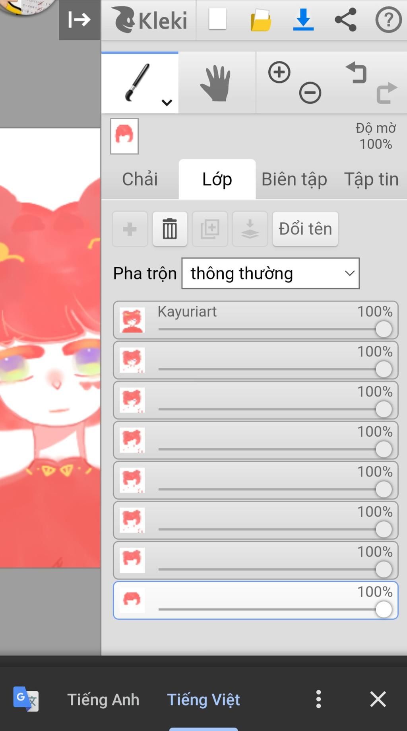Screen dimensions: 407x731
Task: Create a new blank image
Action: [217, 19]
